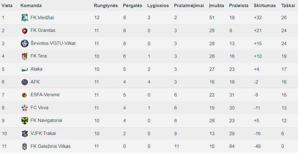
Task: Click the FK Navigatoriai shield icon
Action: (25, 121)
